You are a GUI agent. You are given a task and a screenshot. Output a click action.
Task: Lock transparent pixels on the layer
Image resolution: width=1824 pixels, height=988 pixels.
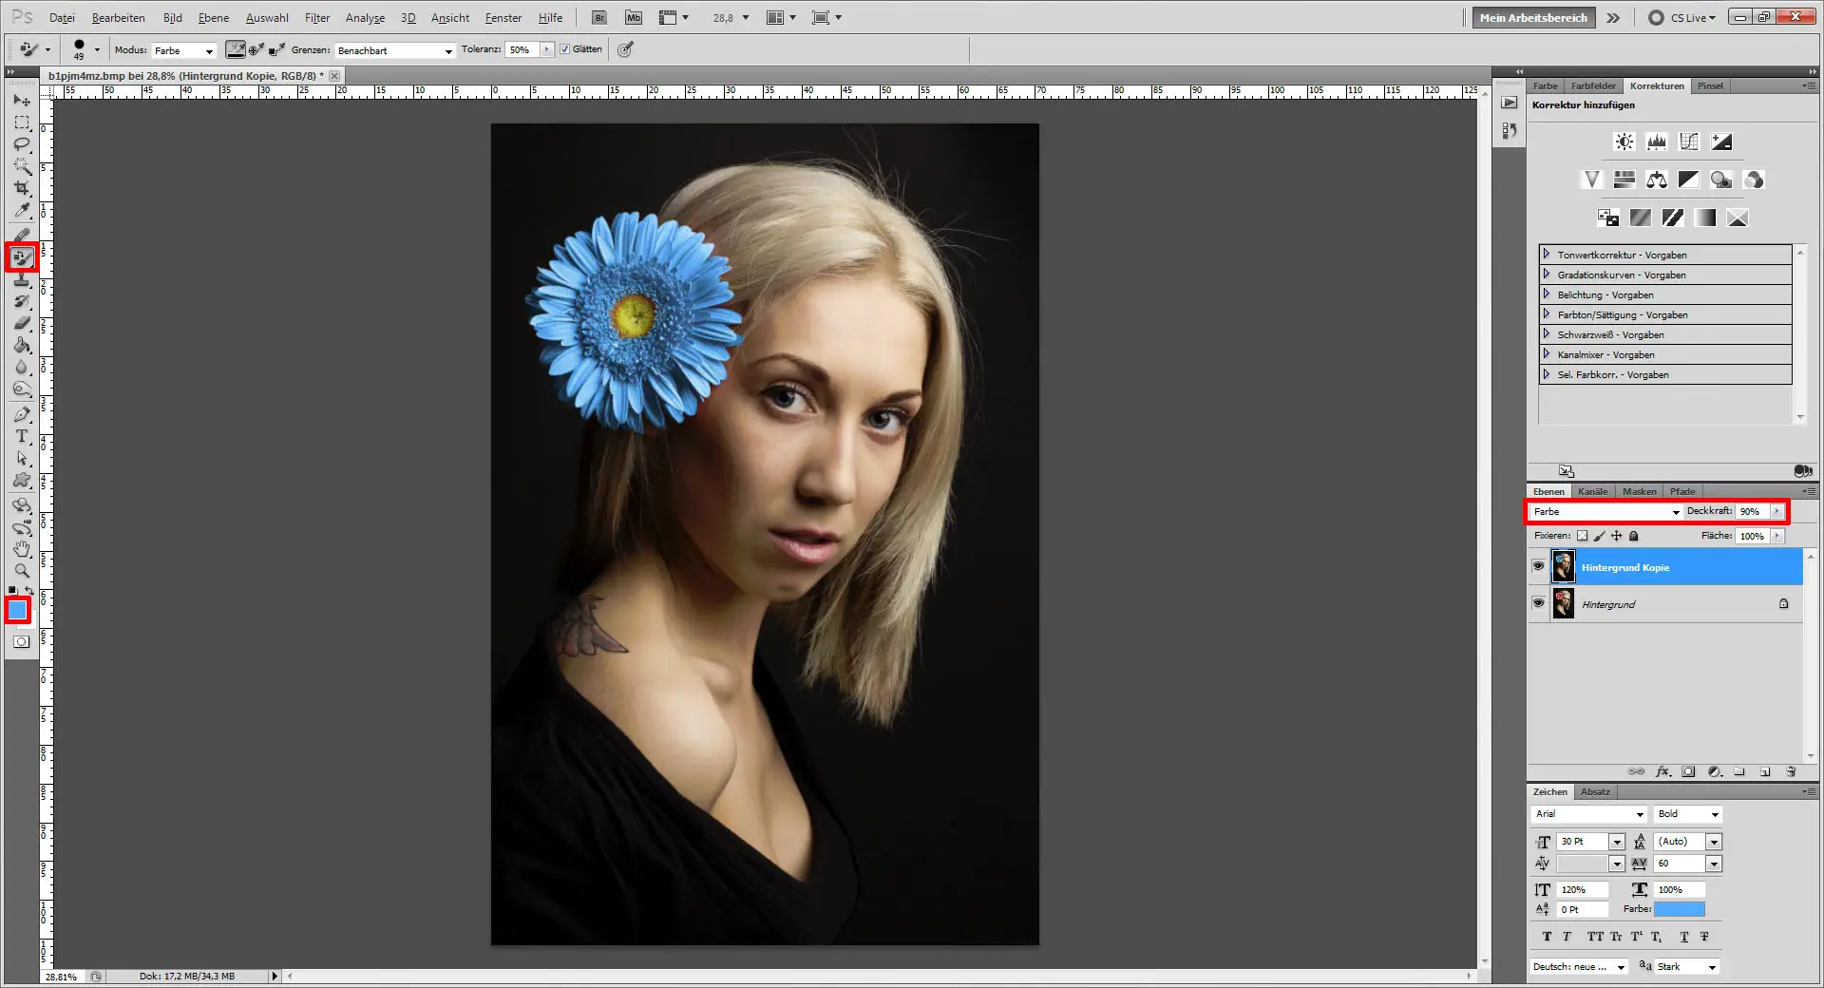[1582, 536]
